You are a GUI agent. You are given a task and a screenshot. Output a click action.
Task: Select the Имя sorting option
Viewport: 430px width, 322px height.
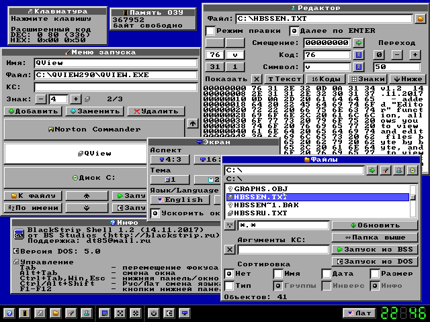[x=278, y=273]
